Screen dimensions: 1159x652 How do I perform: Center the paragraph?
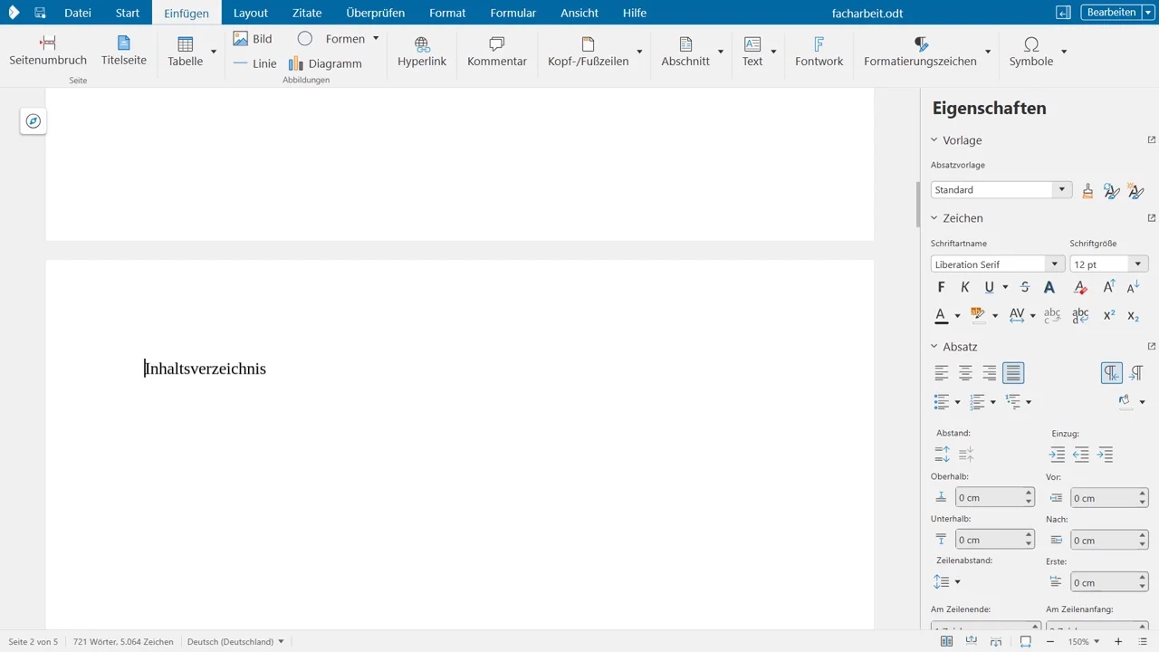[965, 373]
